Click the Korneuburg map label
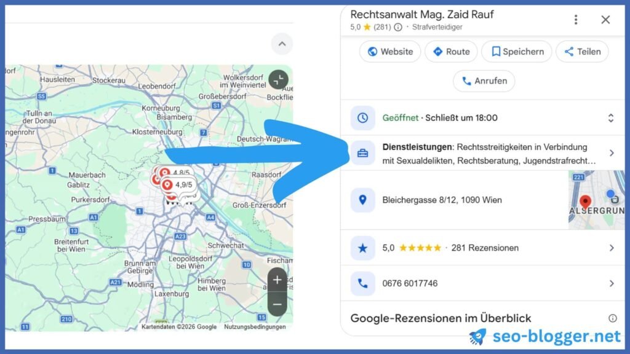630x354 pixels. (x=161, y=108)
